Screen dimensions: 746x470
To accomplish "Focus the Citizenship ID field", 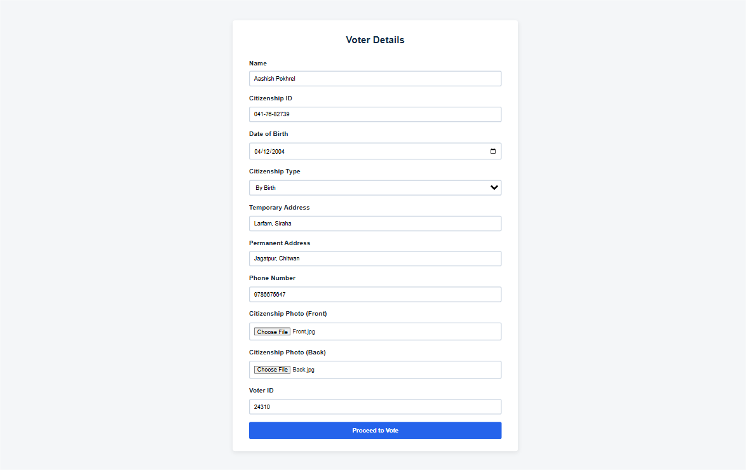I will (375, 114).
